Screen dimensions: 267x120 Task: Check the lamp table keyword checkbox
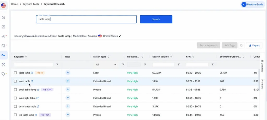point(15,81)
